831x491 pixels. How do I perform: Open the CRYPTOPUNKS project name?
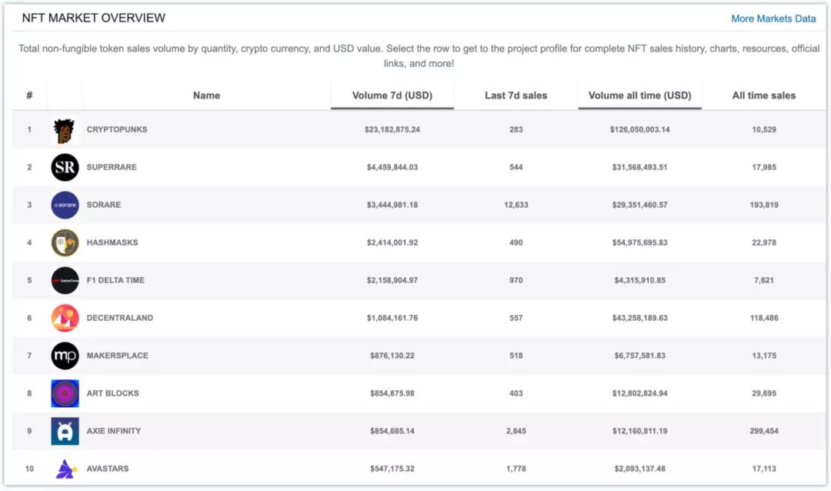(117, 129)
